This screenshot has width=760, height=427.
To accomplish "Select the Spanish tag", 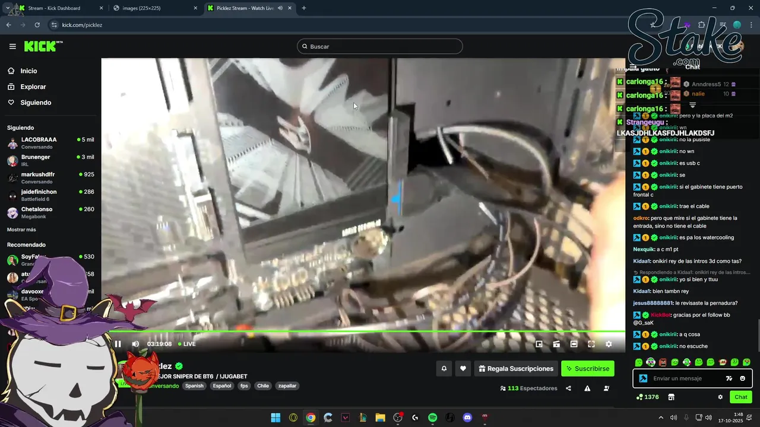I will (x=194, y=385).
